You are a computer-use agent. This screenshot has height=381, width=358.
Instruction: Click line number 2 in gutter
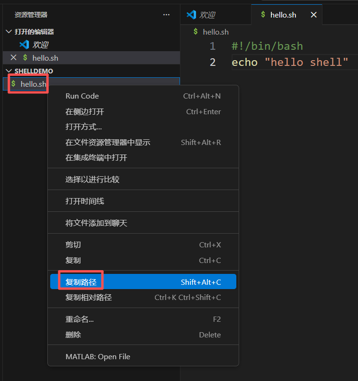tap(213, 62)
